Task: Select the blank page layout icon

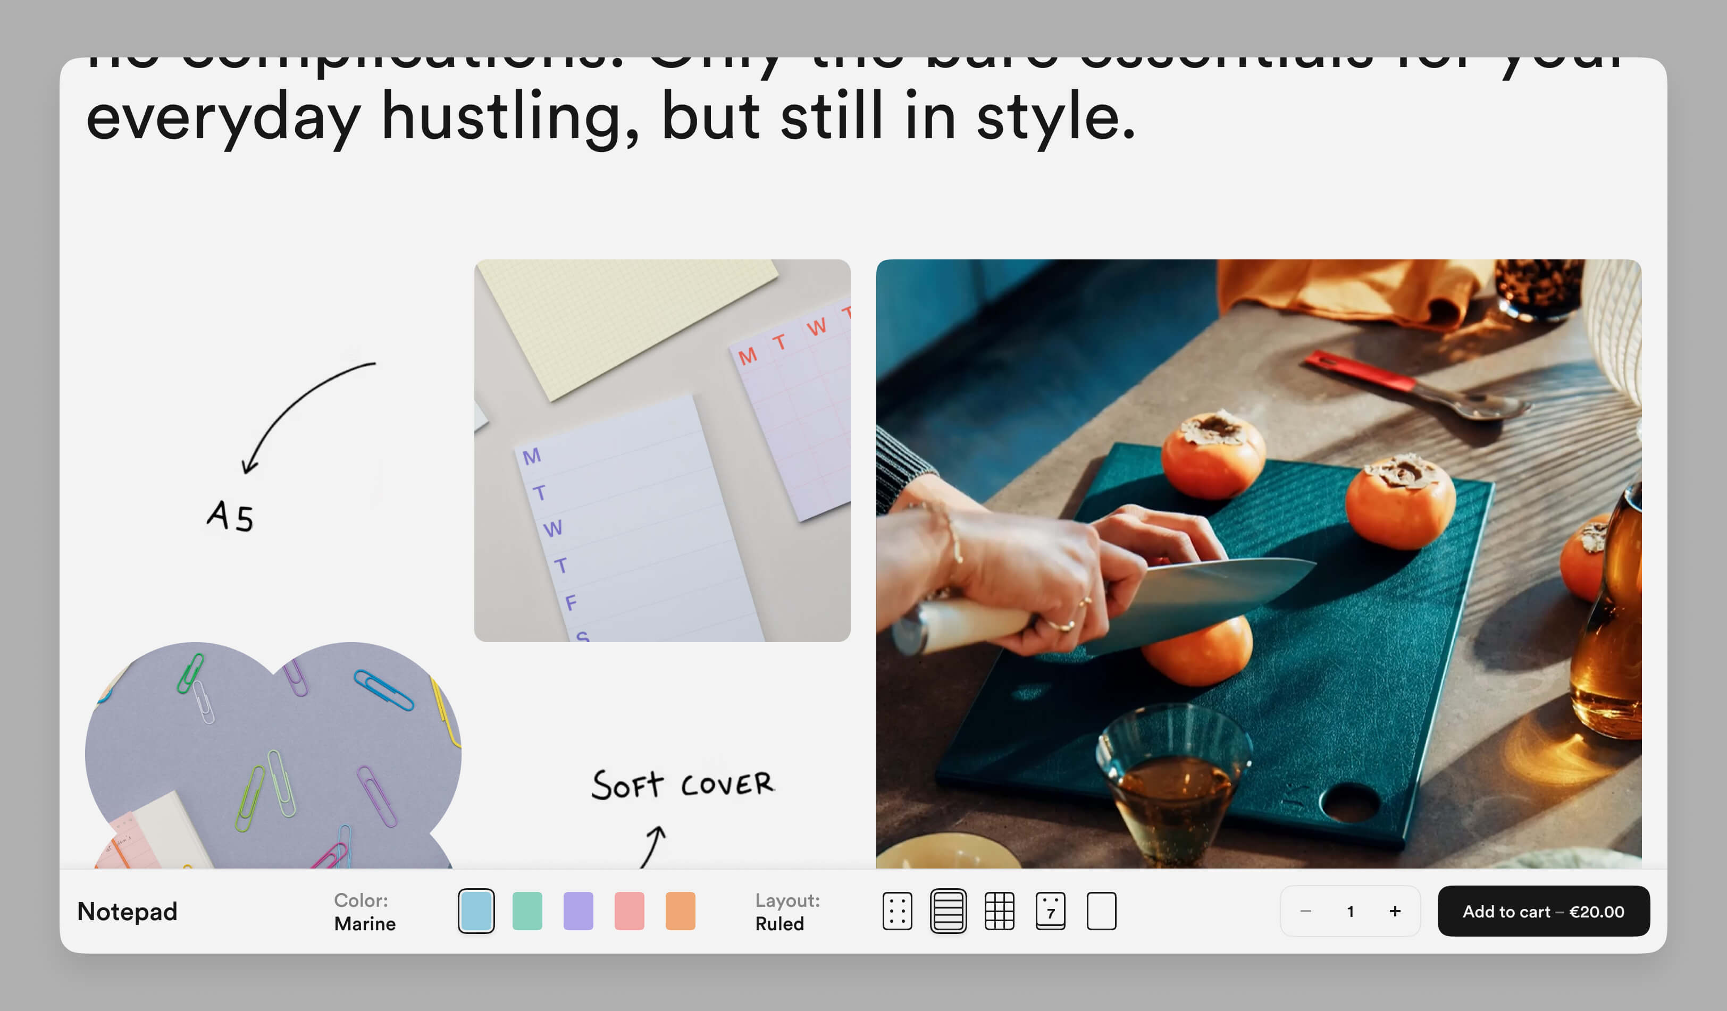Action: (x=1101, y=911)
